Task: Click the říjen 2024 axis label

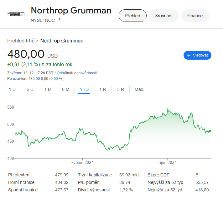Action: pyautogui.click(x=168, y=162)
